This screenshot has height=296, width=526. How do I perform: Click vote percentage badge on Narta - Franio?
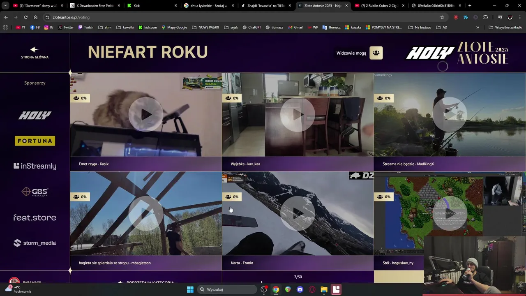[232, 197]
